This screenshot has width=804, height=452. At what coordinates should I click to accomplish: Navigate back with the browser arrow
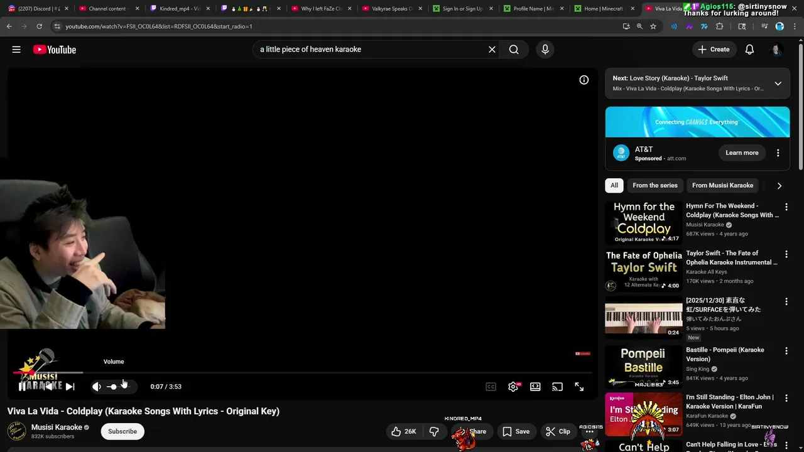click(x=9, y=26)
